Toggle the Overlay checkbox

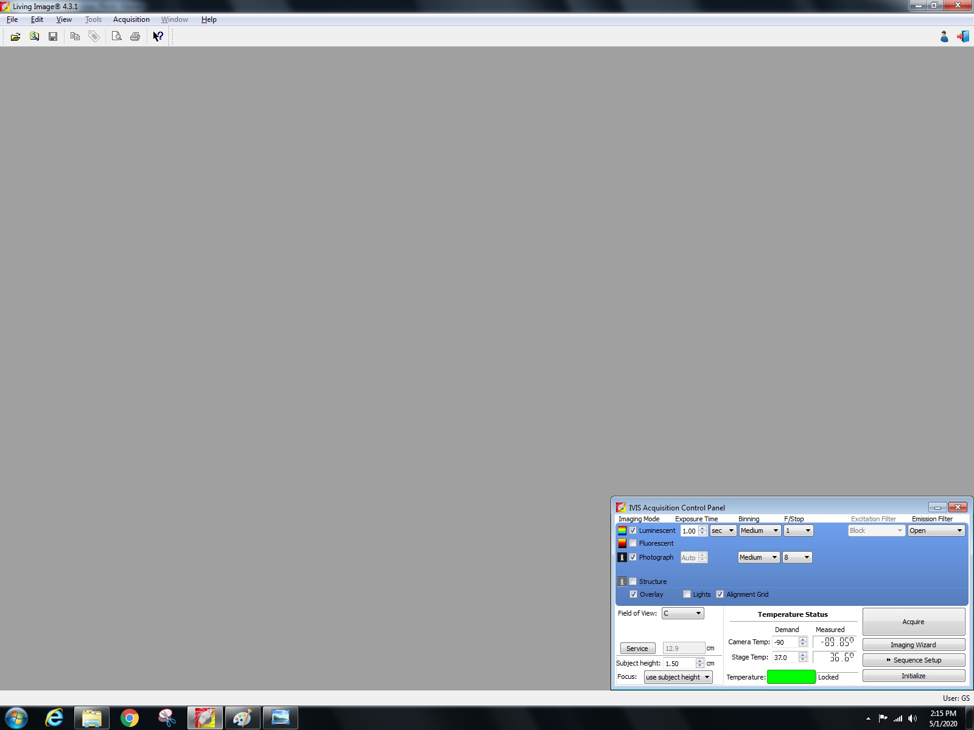click(x=634, y=594)
